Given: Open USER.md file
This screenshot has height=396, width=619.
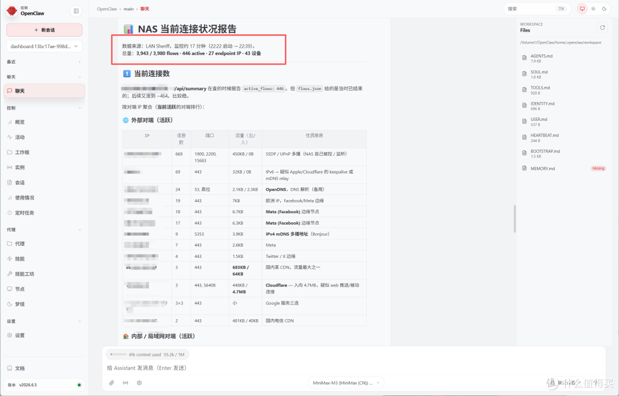Looking at the screenshot, I should point(564,121).
